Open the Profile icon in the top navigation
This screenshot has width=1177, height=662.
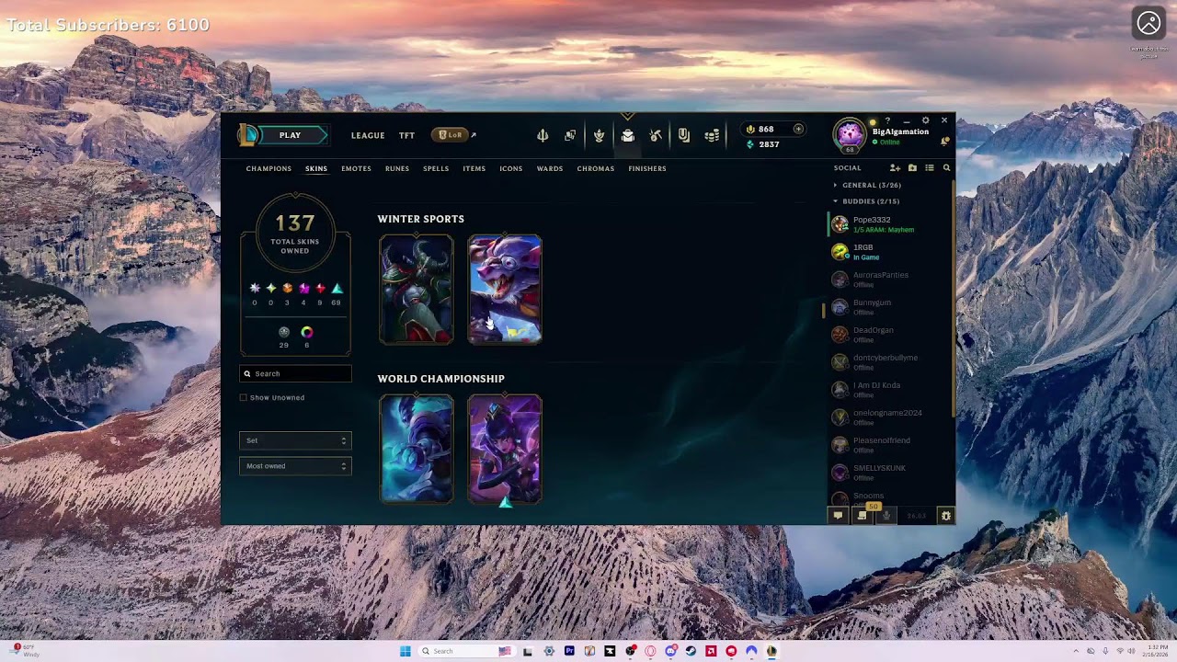(x=599, y=136)
